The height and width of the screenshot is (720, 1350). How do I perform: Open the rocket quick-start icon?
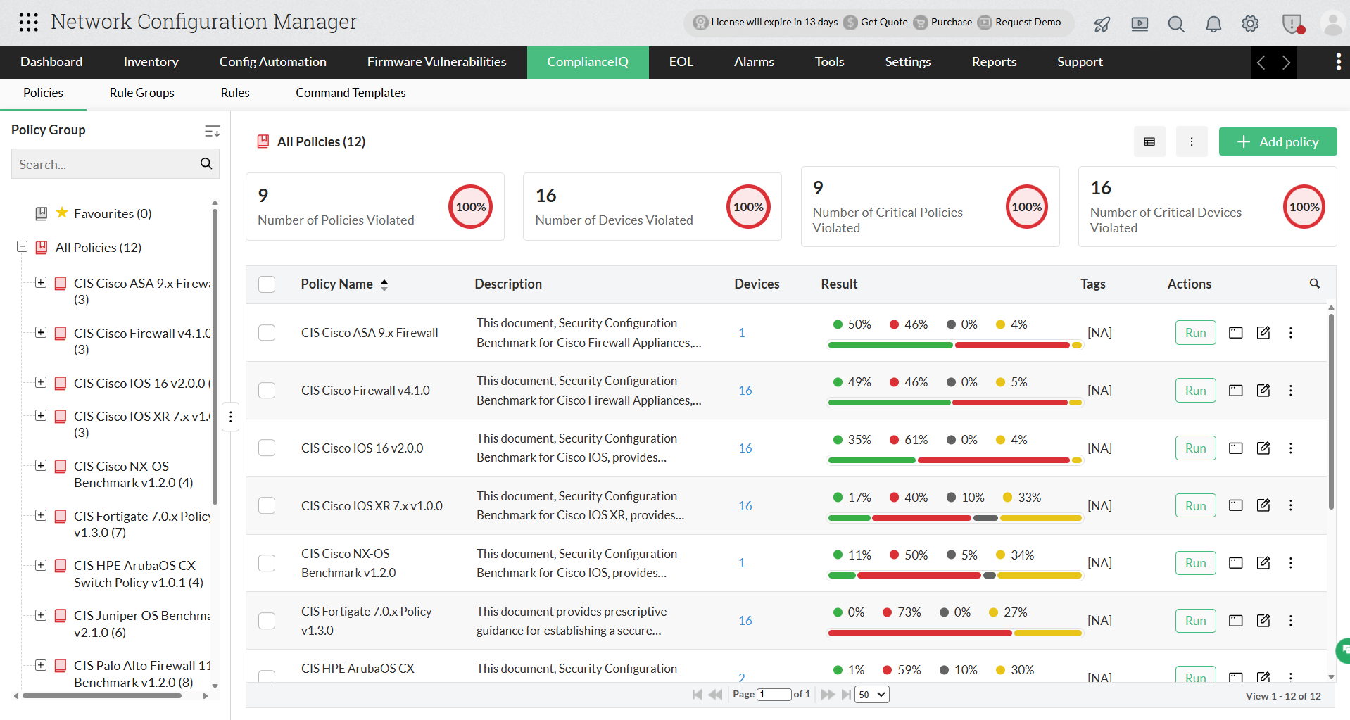(x=1102, y=25)
